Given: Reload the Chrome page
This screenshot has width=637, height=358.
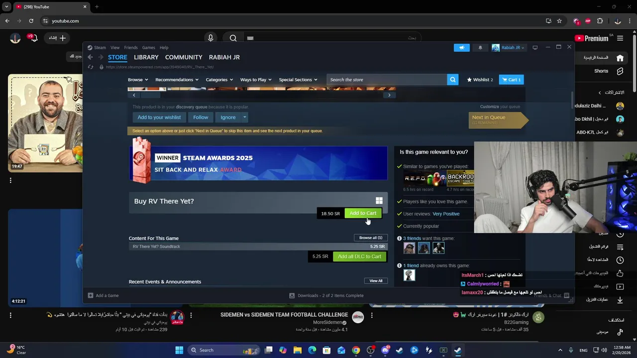Looking at the screenshot, I should click(31, 21).
